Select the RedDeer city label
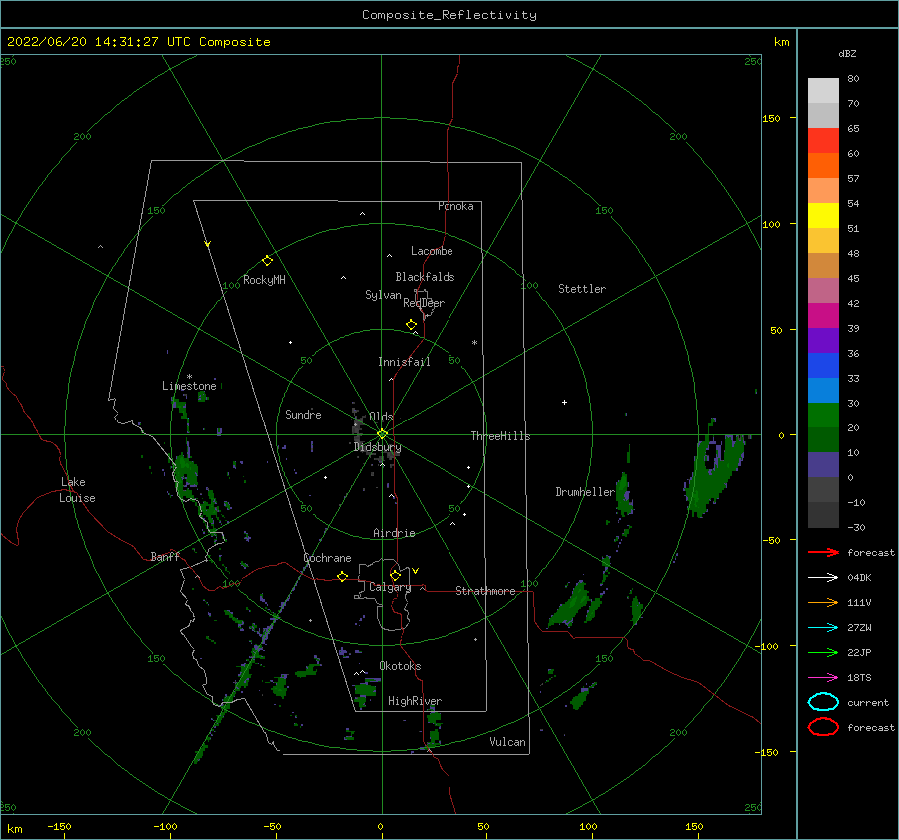This screenshot has width=899, height=840. click(424, 303)
